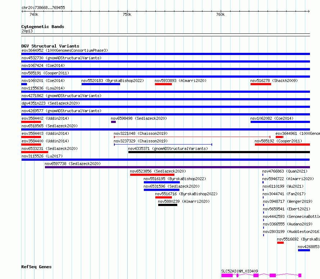Screen dimensions: 320x279
Task: Click the nsv5946722 (Almarri2020) label
Action: (288, 179)
